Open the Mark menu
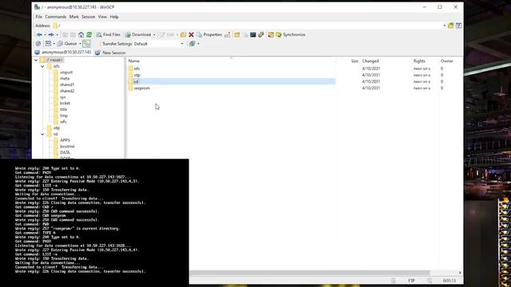Image resolution: width=511 pixels, height=287 pixels. [74, 17]
